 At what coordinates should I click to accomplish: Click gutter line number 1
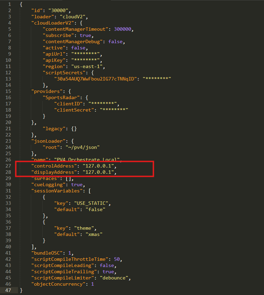point(9,4)
